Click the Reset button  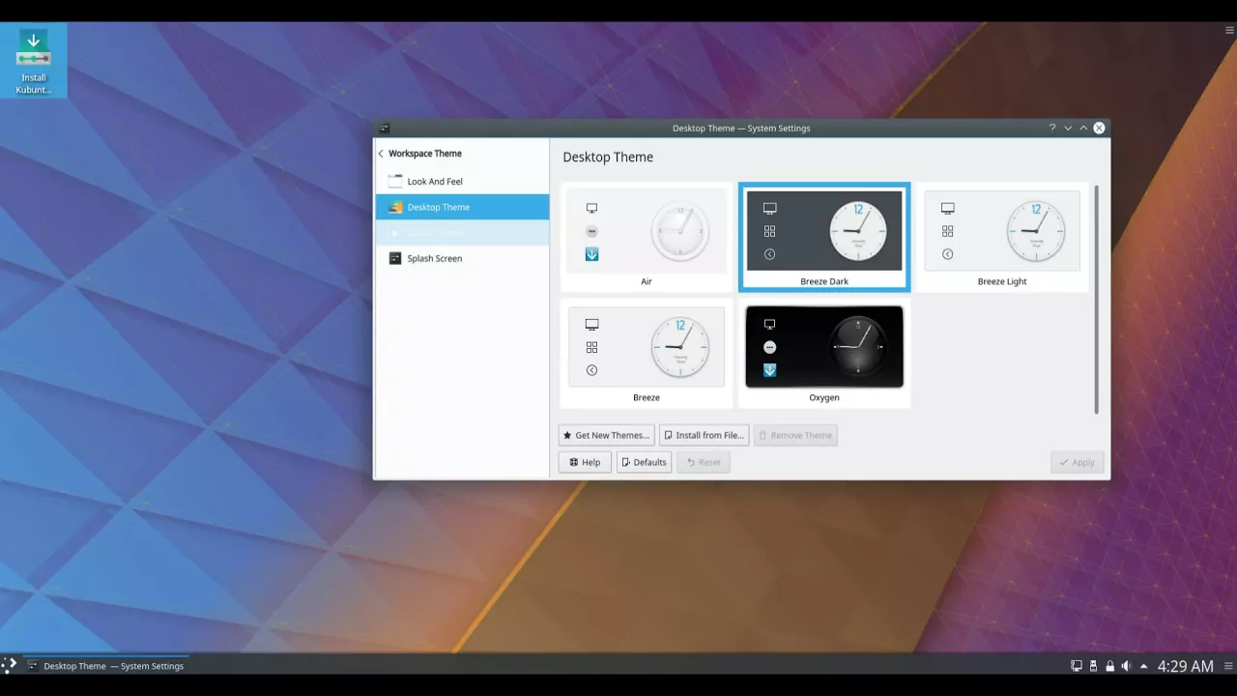[704, 462]
